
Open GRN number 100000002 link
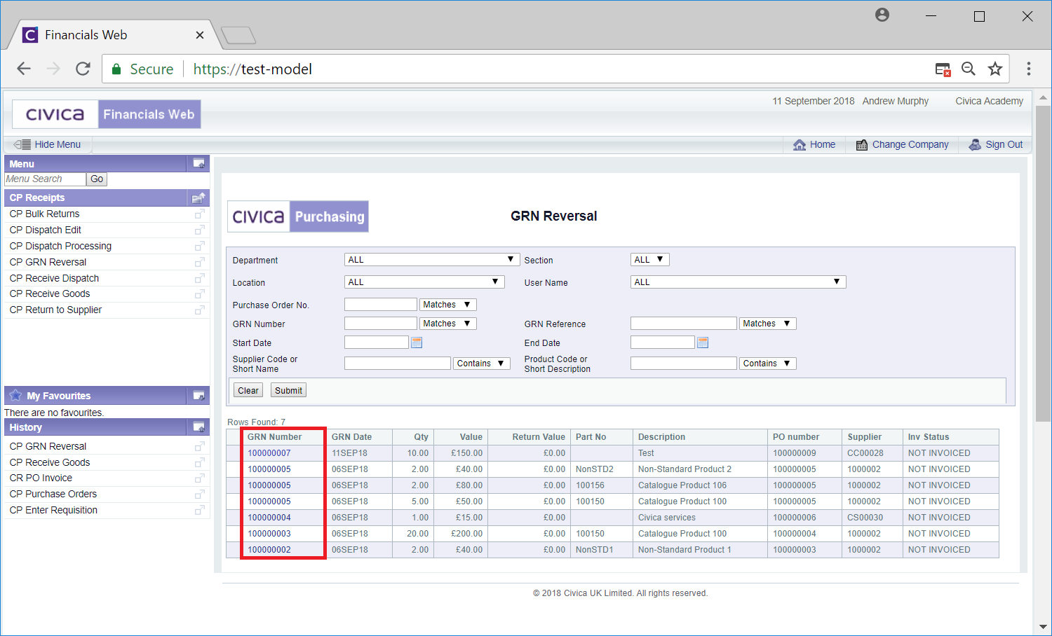click(269, 550)
